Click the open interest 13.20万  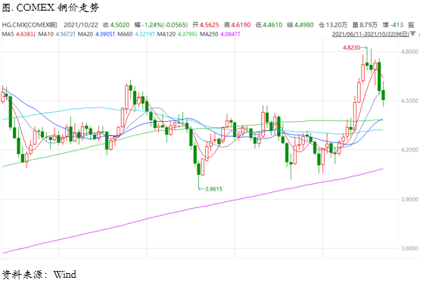(x=336, y=25)
